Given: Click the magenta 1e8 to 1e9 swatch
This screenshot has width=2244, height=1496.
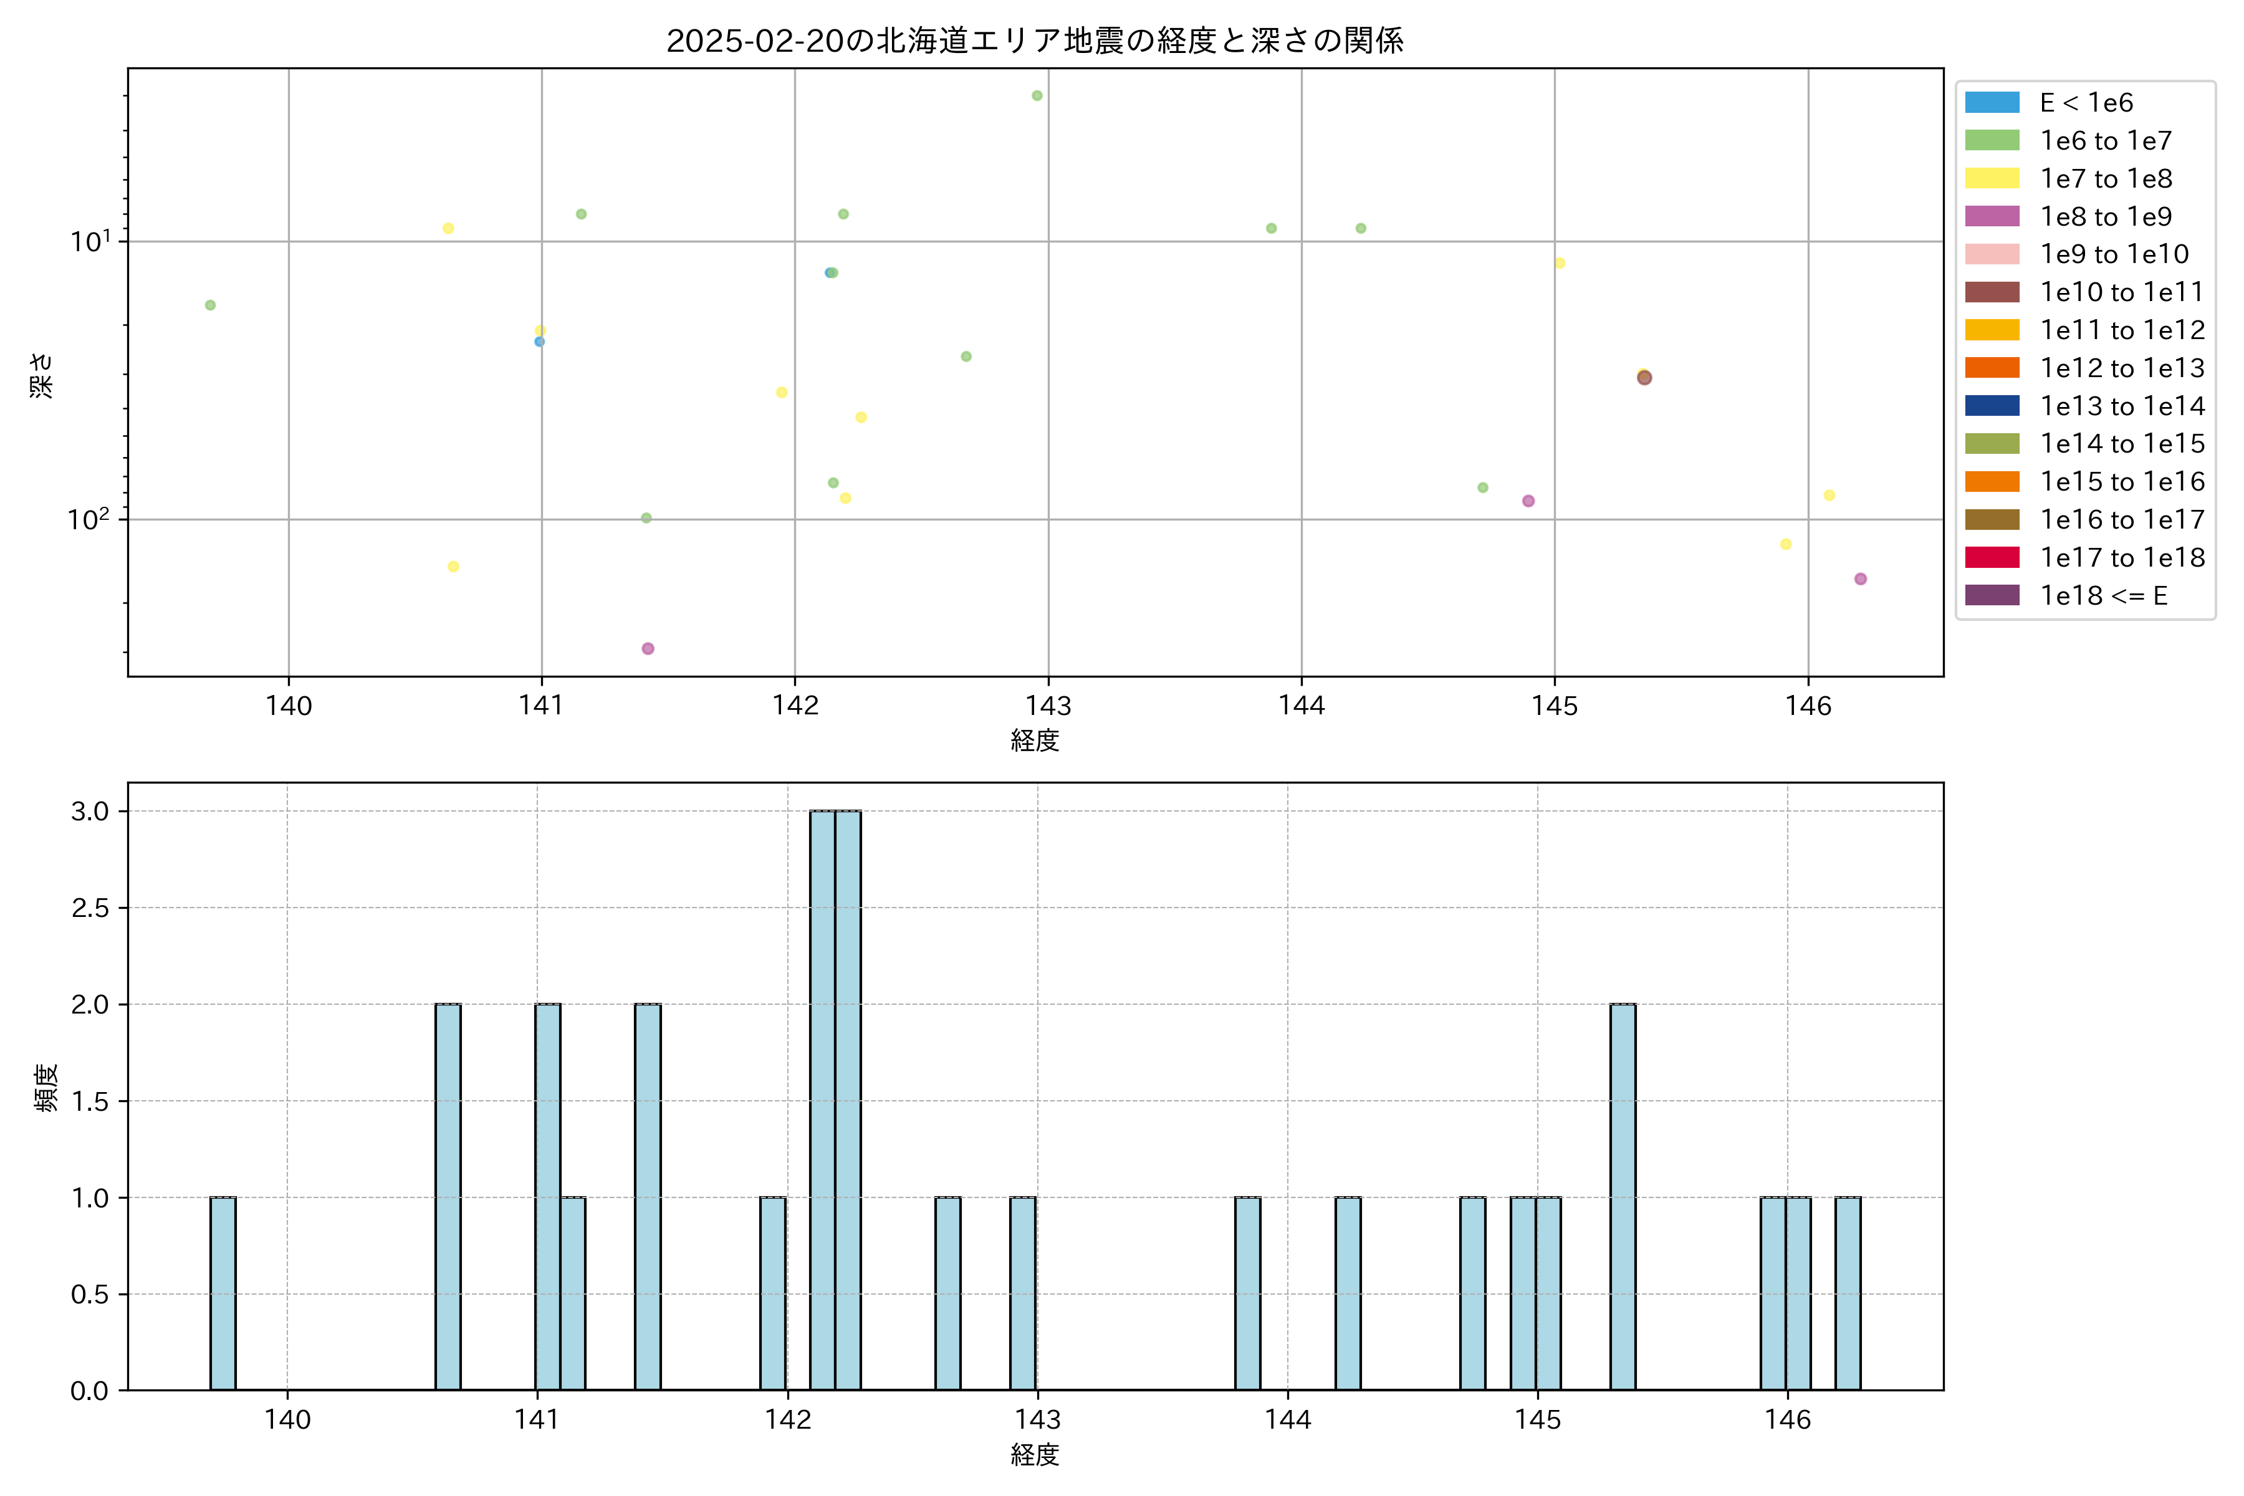Looking at the screenshot, I should click(x=1991, y=216).
